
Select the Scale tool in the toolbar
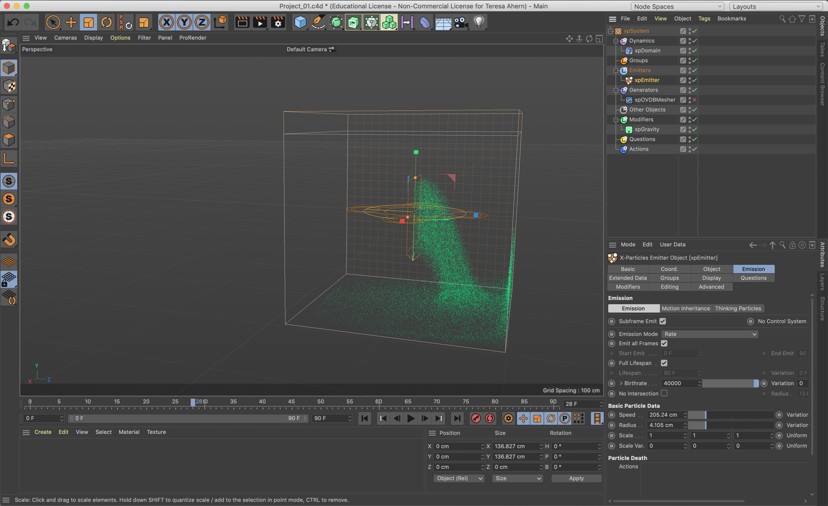89,22
